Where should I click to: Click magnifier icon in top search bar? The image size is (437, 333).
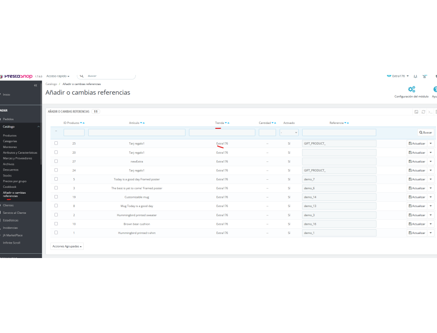[x=81, y=76]
